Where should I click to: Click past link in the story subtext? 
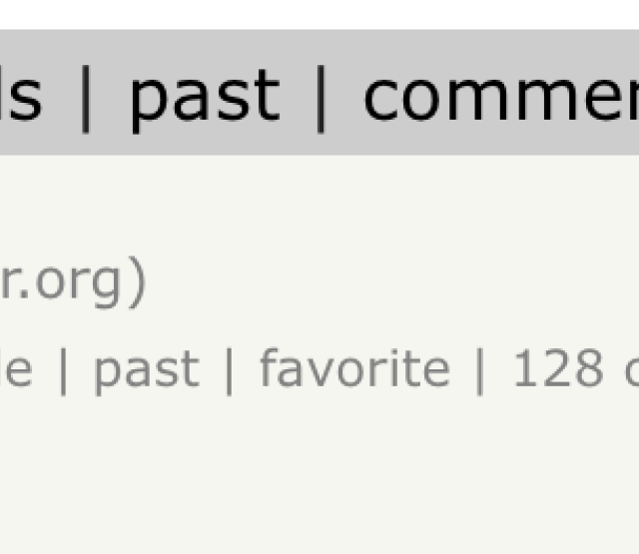(147, 370)
